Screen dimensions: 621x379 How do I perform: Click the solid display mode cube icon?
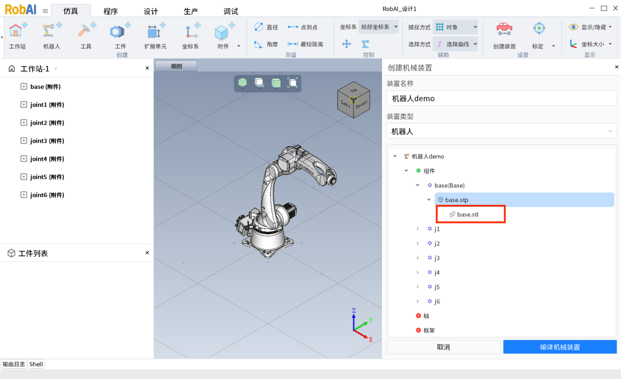(x=259, y=83)
